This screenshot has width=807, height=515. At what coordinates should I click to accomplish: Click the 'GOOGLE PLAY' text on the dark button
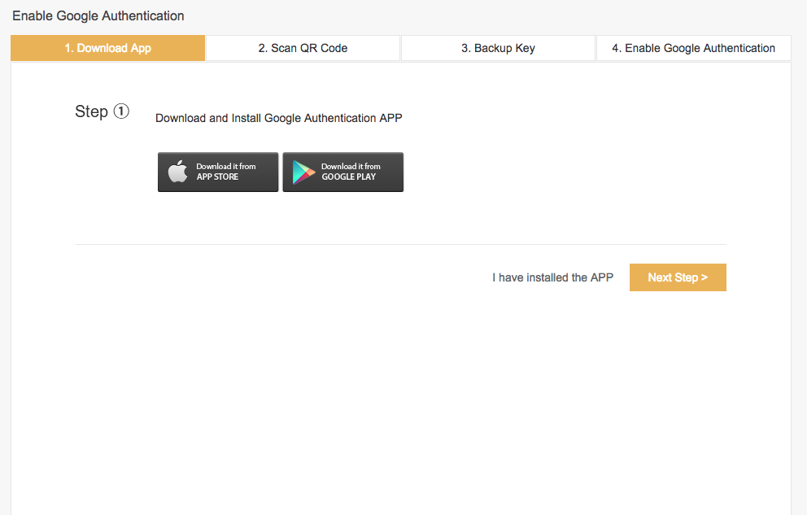point(349,177)
